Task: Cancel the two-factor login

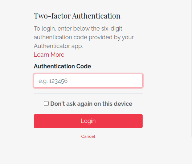Action: click(88, 136)
